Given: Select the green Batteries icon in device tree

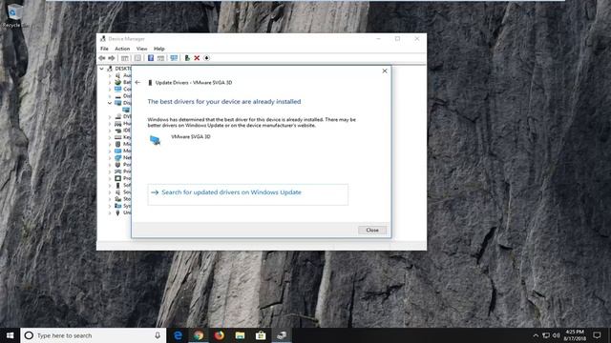Looking at the screenshot, I should [118, 83].
